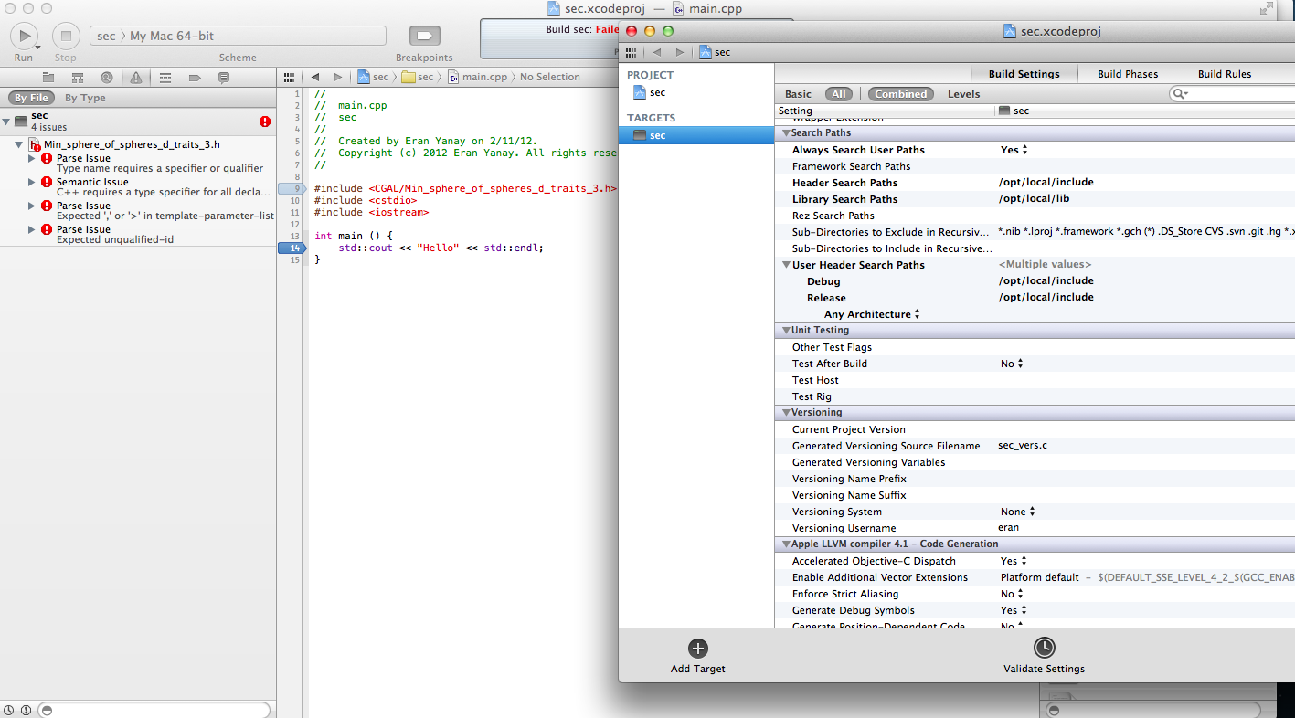Go back using main editor jump bar arrow

tap(315, 78)
